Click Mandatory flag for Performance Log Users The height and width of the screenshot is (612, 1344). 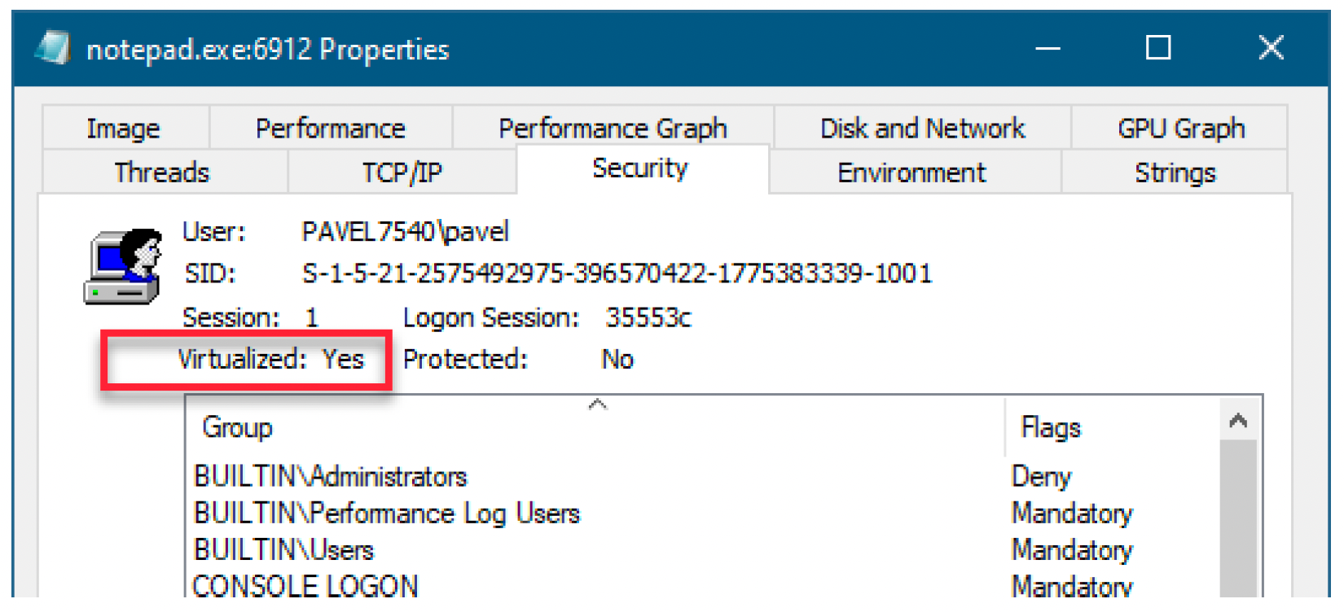pyautogui.click(x=1072, y=514)
